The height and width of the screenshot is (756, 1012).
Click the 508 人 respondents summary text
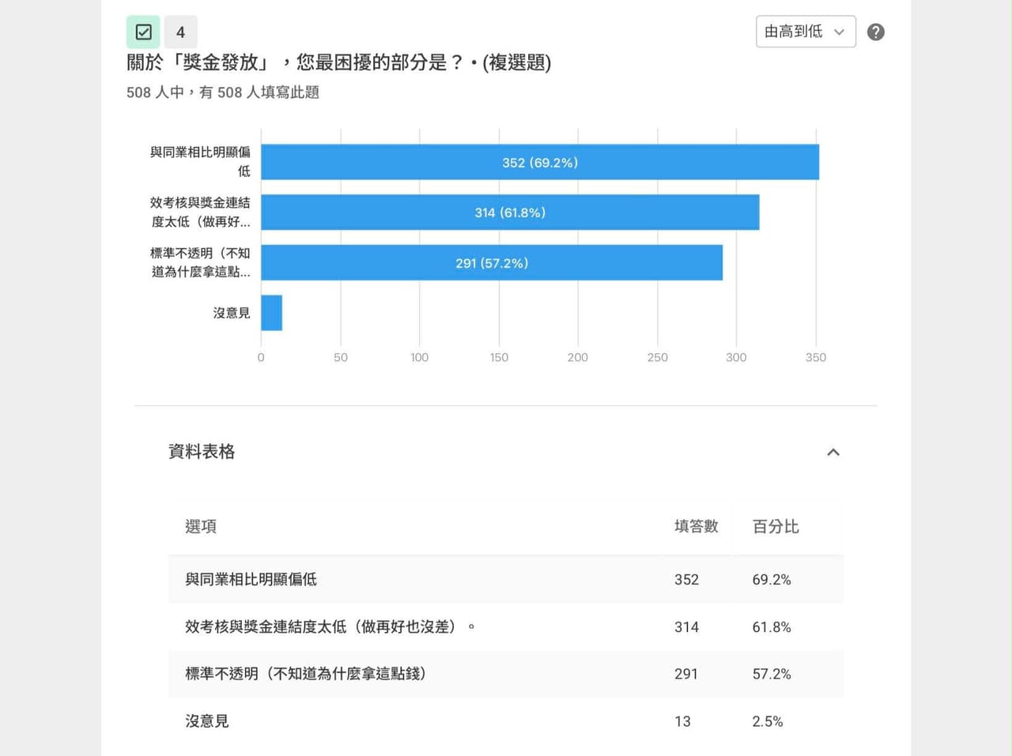(x=223, y=92)
